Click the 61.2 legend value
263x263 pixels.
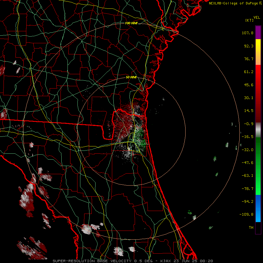249,72
